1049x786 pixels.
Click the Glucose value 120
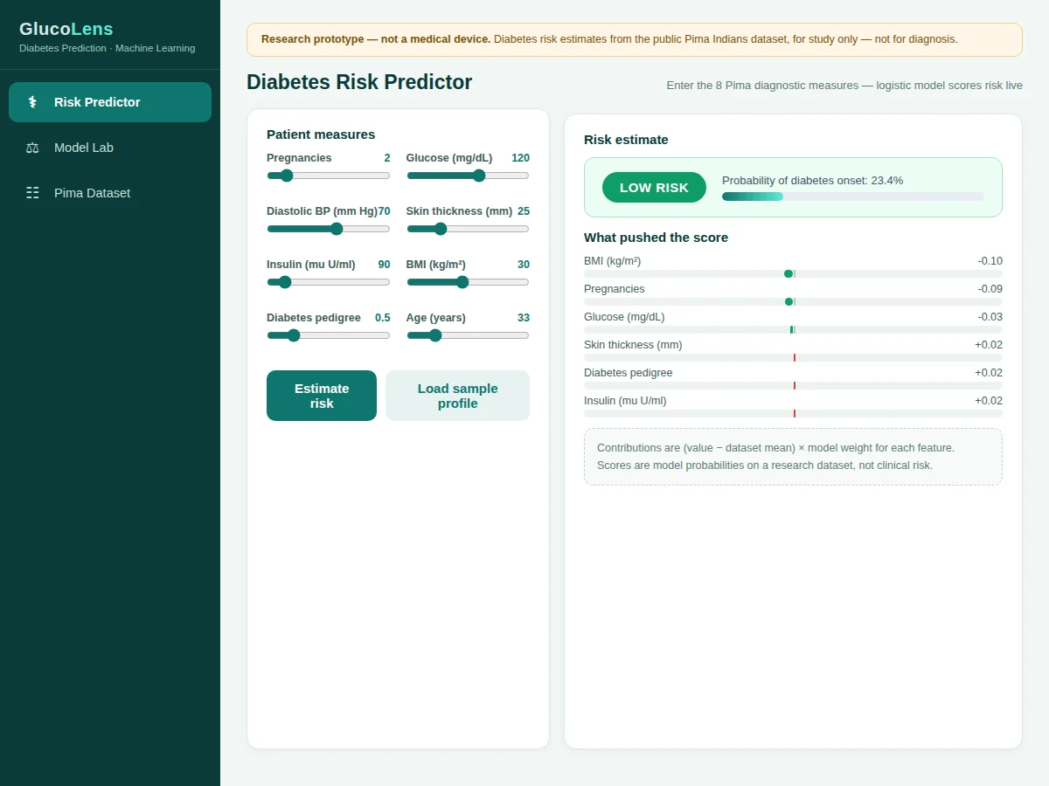click(520, 158)
